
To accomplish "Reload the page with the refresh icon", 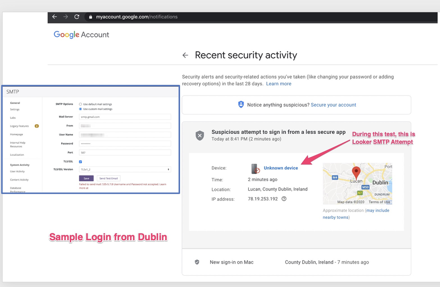I will coord(77,17).
